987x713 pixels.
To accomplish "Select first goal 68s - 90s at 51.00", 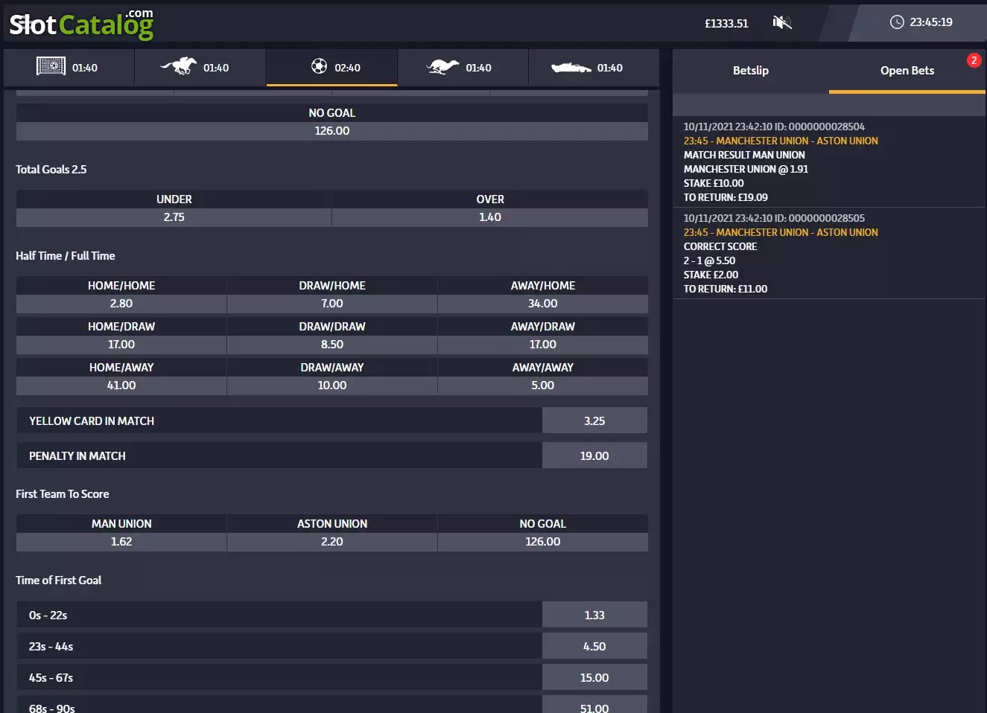I will 594,706.
